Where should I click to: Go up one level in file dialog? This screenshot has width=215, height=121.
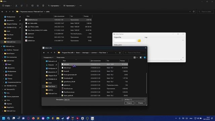[x=54, y=53]
